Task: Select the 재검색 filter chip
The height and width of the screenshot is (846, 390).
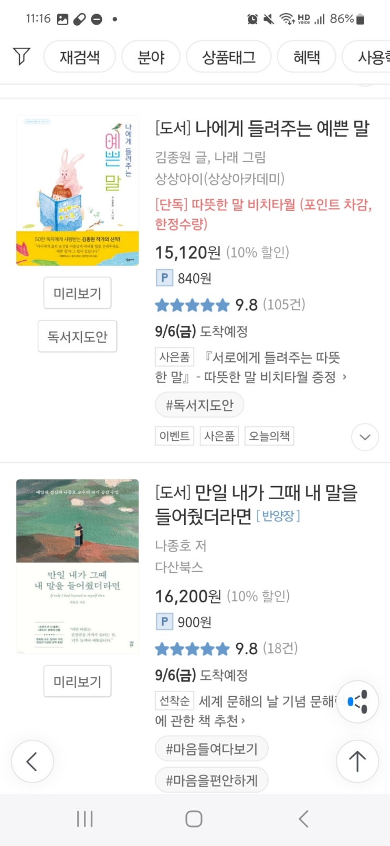Action: click(79, 57)
